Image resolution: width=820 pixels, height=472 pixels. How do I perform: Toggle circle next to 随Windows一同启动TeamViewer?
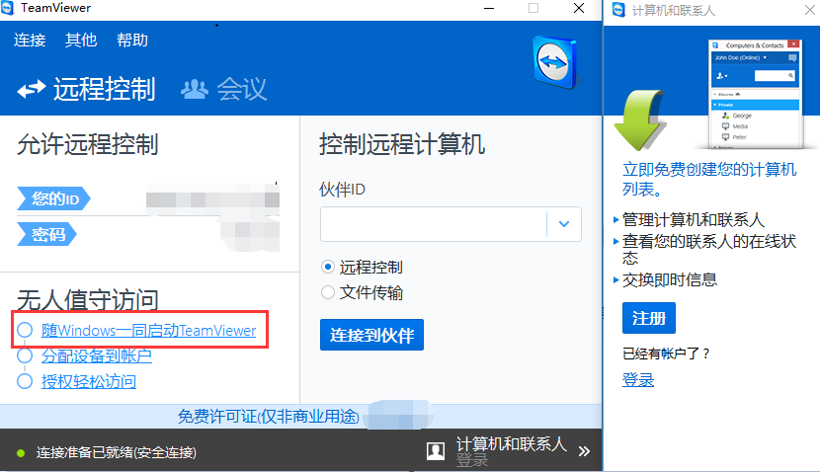pos(25,330)
